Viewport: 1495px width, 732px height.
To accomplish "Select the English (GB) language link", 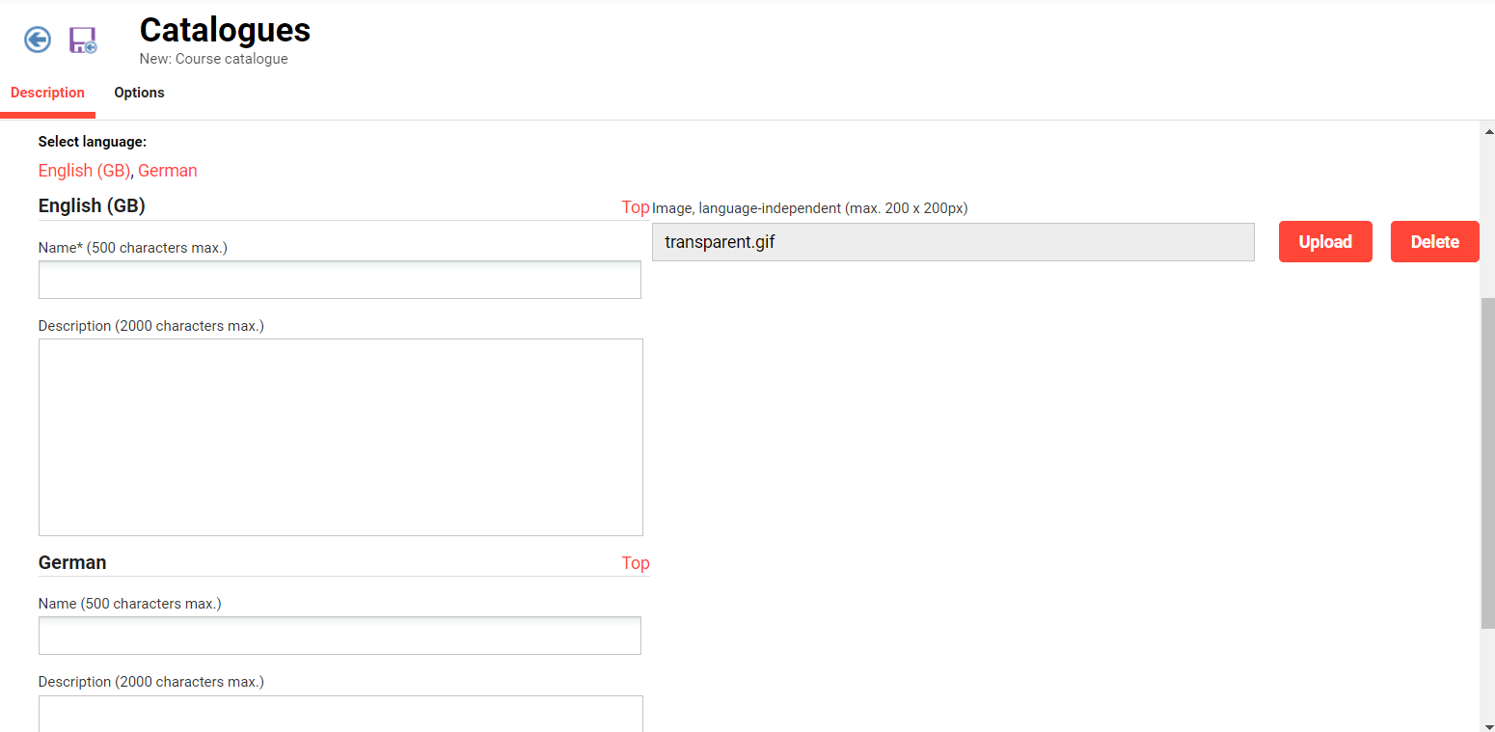I will (83, 170).
